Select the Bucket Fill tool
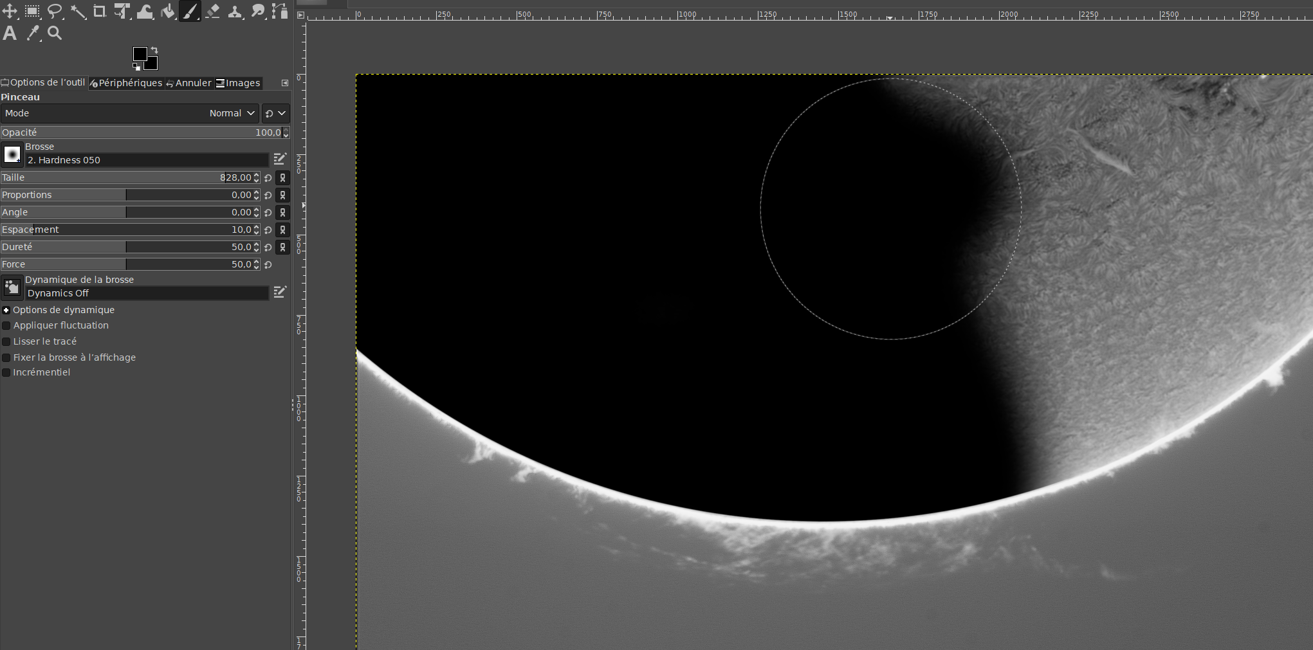The width and height of the screenshot is (1313, 650). pyautogui.click(x=167, y=11)
